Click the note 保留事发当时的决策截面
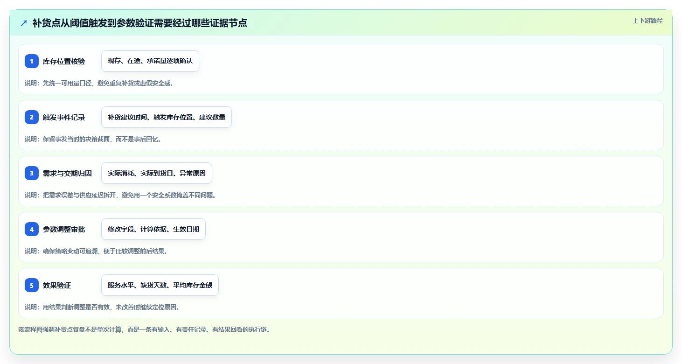The image size is (682, 364). pyautogui.click(x=93, y=139)
